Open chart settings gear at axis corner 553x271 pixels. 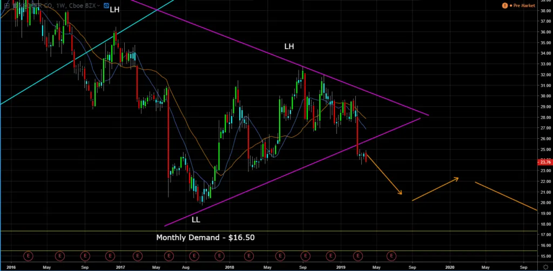tap(545, 267)
